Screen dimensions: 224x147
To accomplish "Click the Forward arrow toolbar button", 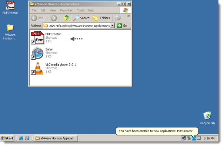I will pyautogui.click(x=54, y=18).
